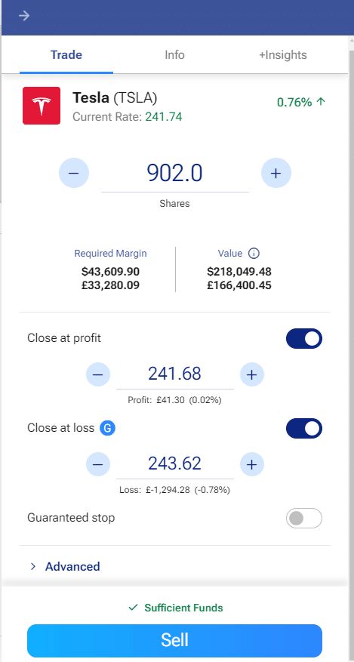Lower the close at loss rate

tap(98, 464)
